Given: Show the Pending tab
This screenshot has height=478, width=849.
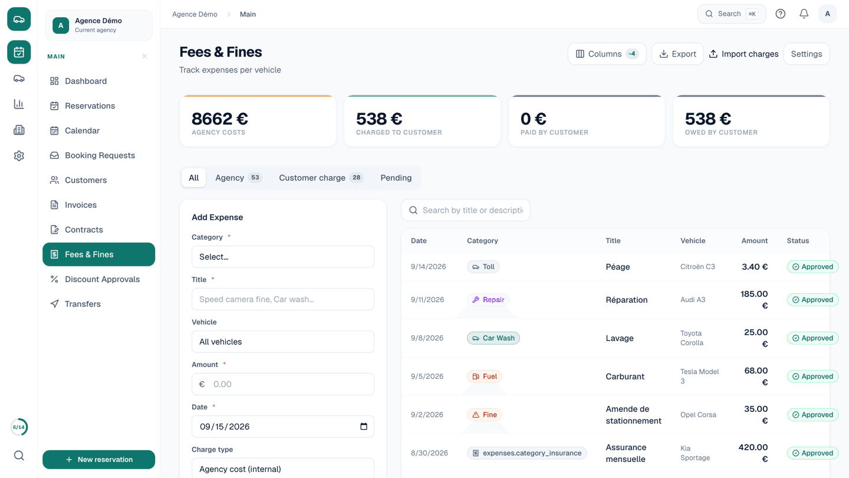Looking at the screenshot, I should click(x=396, y=178).
